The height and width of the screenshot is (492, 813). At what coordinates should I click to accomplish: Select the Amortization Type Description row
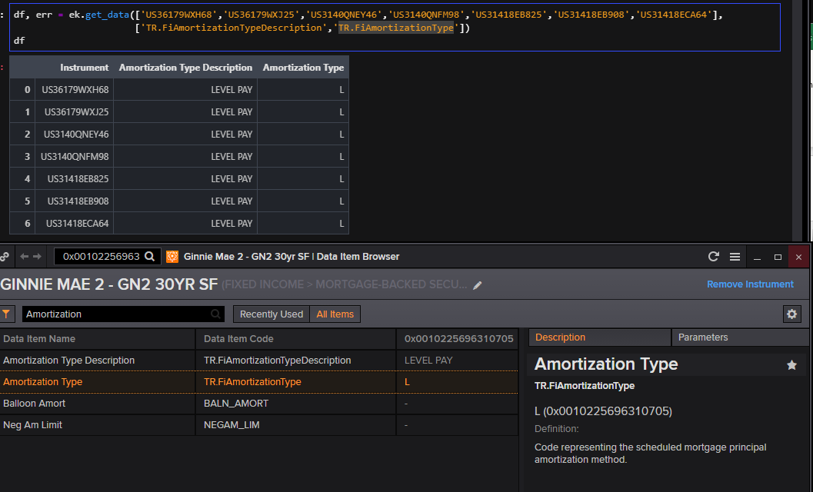[x=258, y=361]
